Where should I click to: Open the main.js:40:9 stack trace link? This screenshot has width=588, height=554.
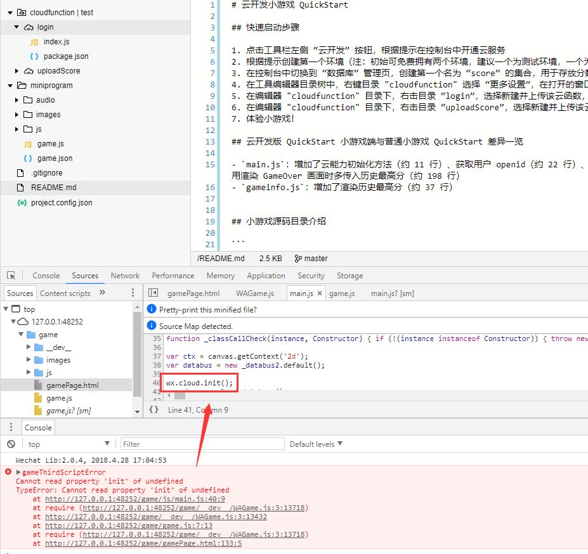tap(135, 499)
